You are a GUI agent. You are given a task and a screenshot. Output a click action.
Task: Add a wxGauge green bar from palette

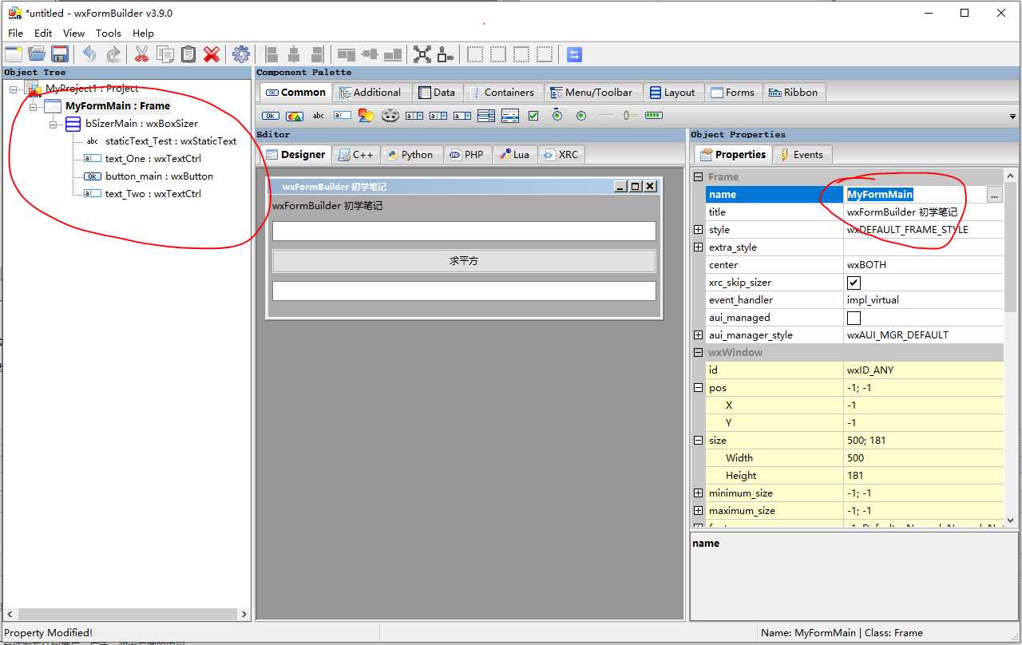coord(653,116)
